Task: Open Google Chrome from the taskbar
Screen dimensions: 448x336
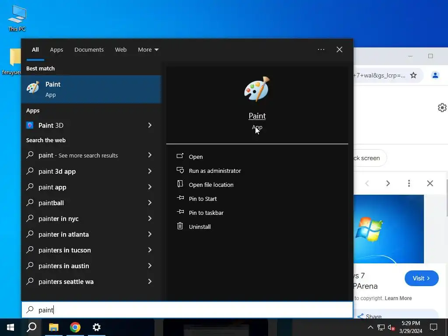Action: point(75,327)
